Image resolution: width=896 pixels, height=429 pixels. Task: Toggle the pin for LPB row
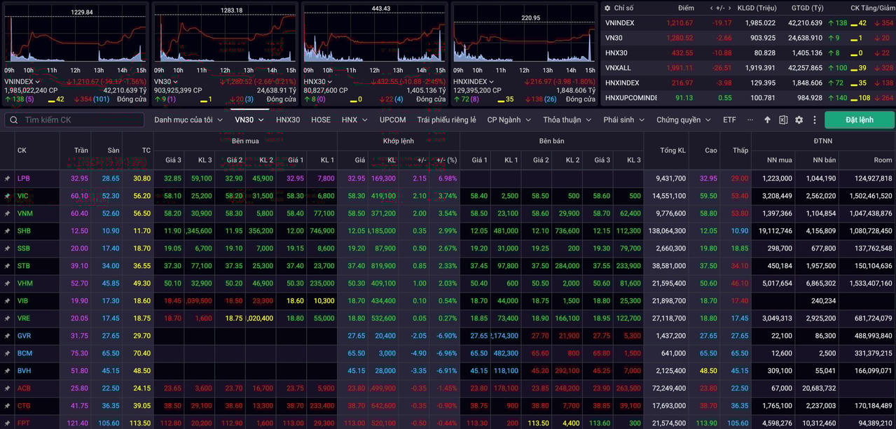point(7,178)
